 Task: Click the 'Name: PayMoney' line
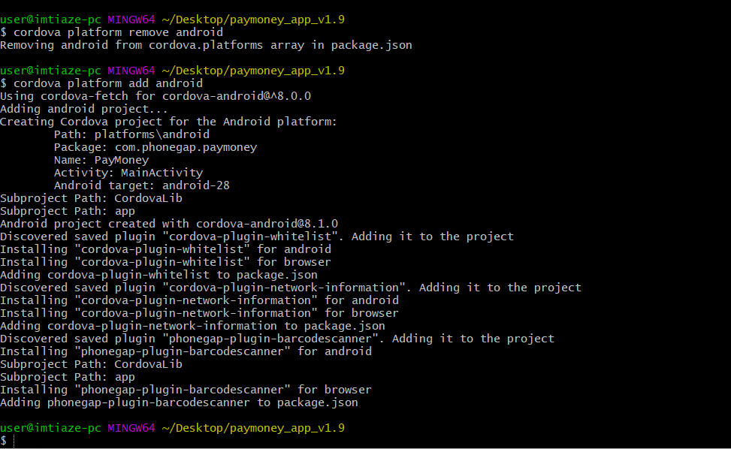(101, 160)
